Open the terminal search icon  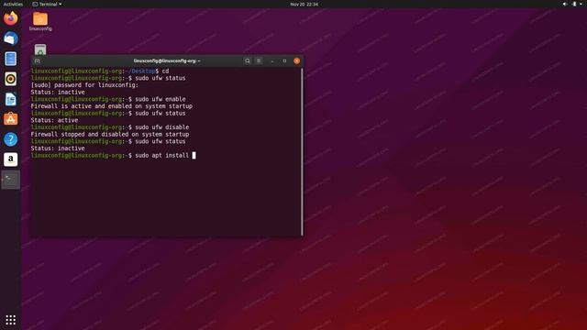tap(248, 60)
